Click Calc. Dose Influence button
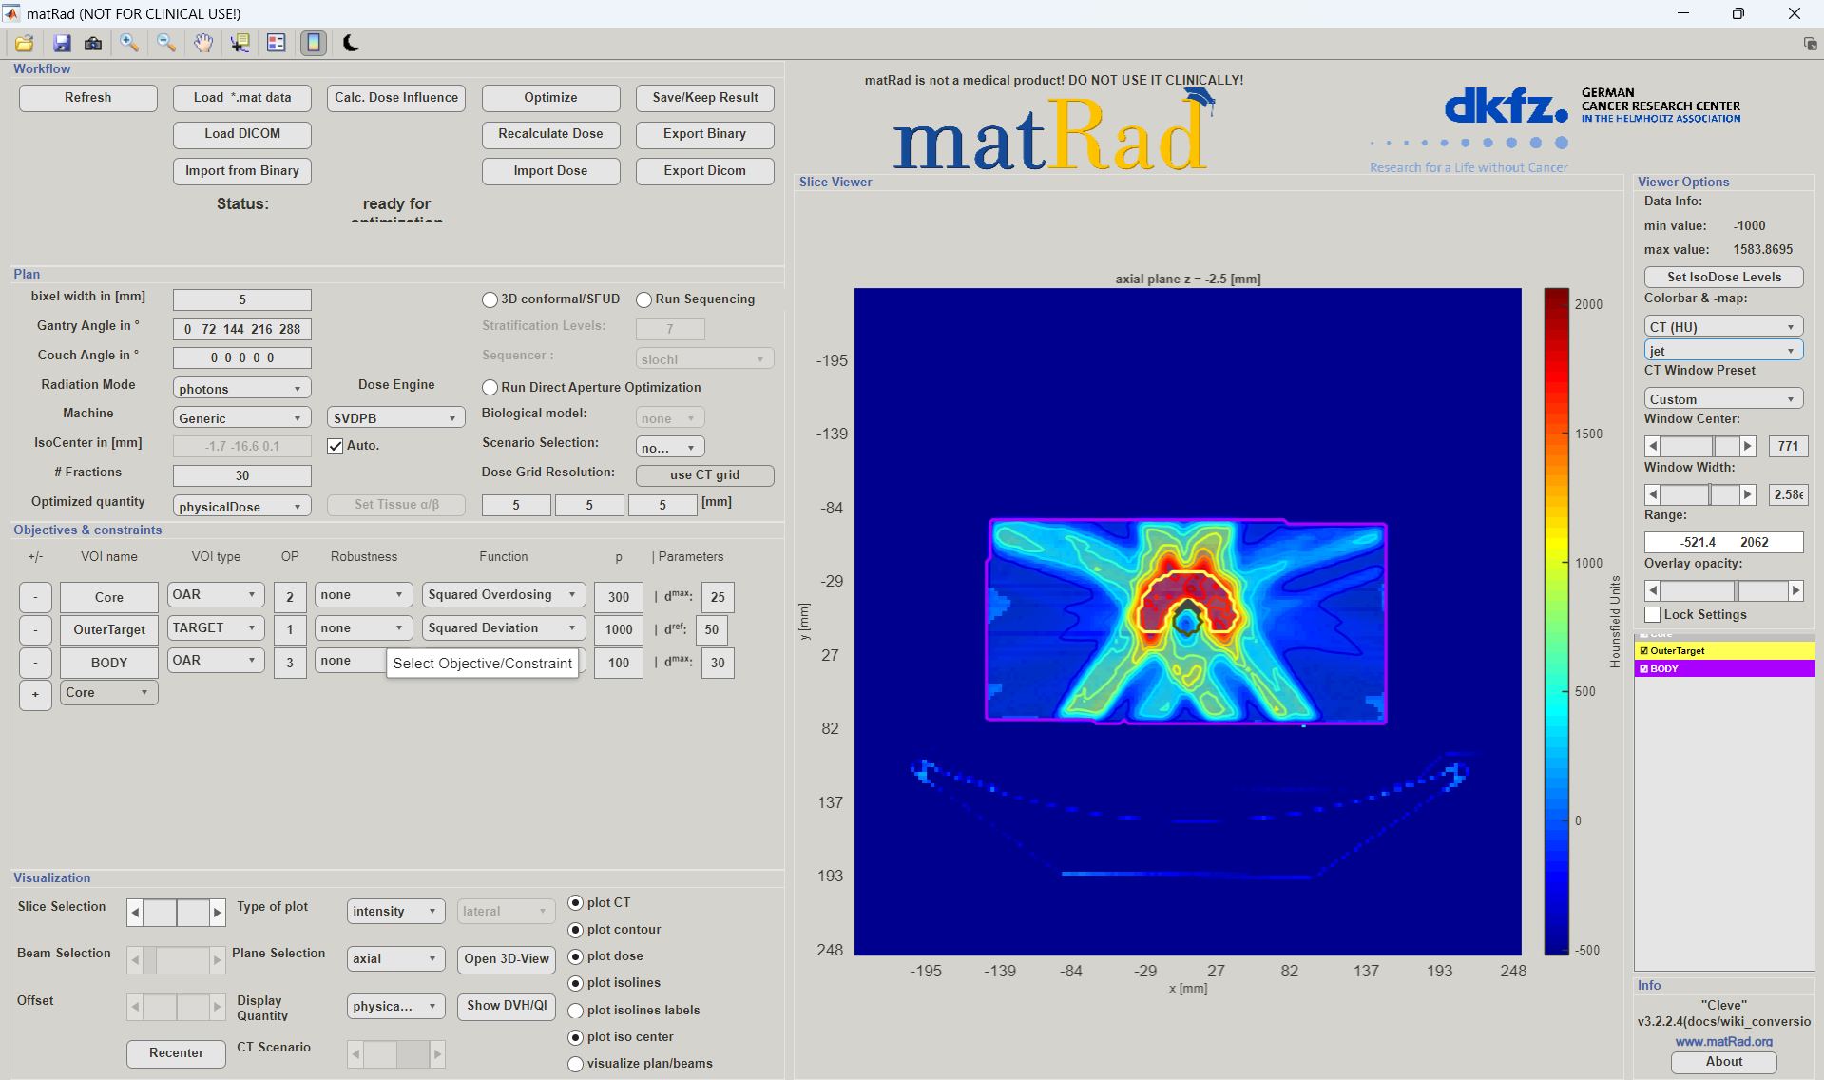Image resolution: width=1824 pixels, height=1080 pixels. (396, 98)
